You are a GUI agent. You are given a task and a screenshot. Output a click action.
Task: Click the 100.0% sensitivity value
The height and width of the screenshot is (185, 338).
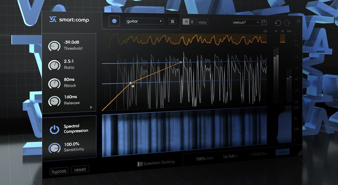(x=72, y=144)
